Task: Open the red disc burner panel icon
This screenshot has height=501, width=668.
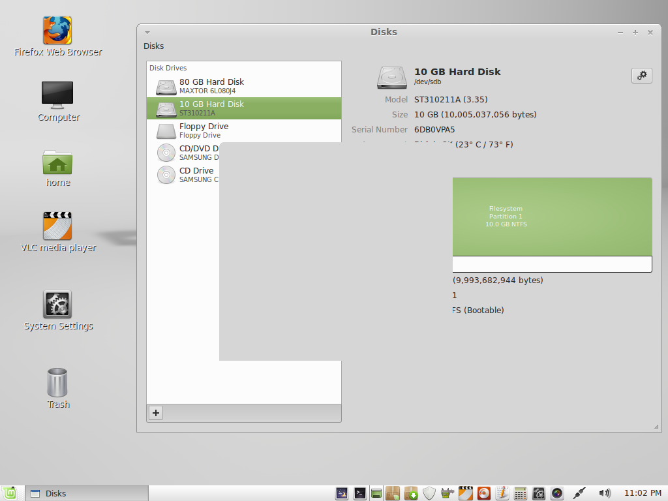Action: (x=484, y=493)
